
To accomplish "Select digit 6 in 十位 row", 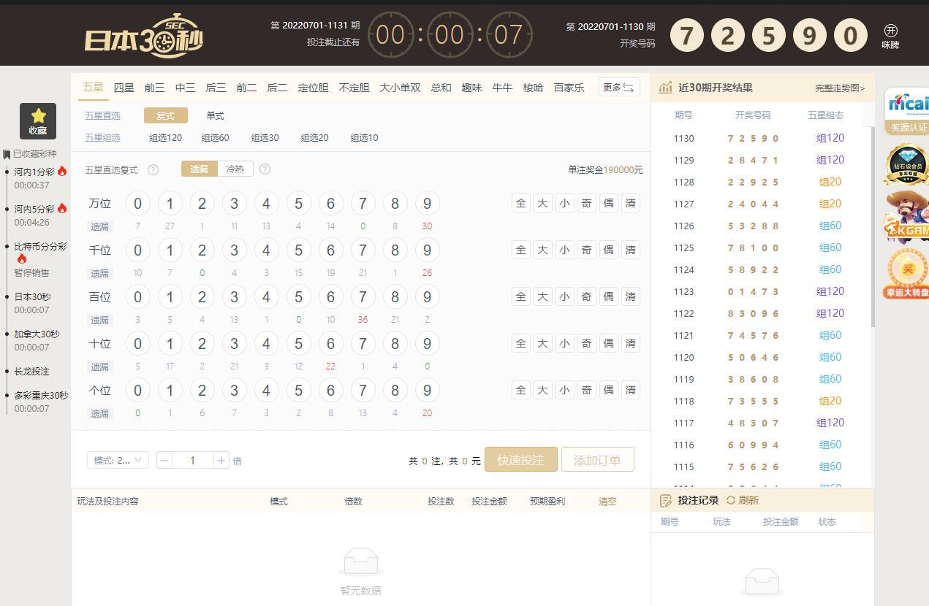I will (330, 343).
